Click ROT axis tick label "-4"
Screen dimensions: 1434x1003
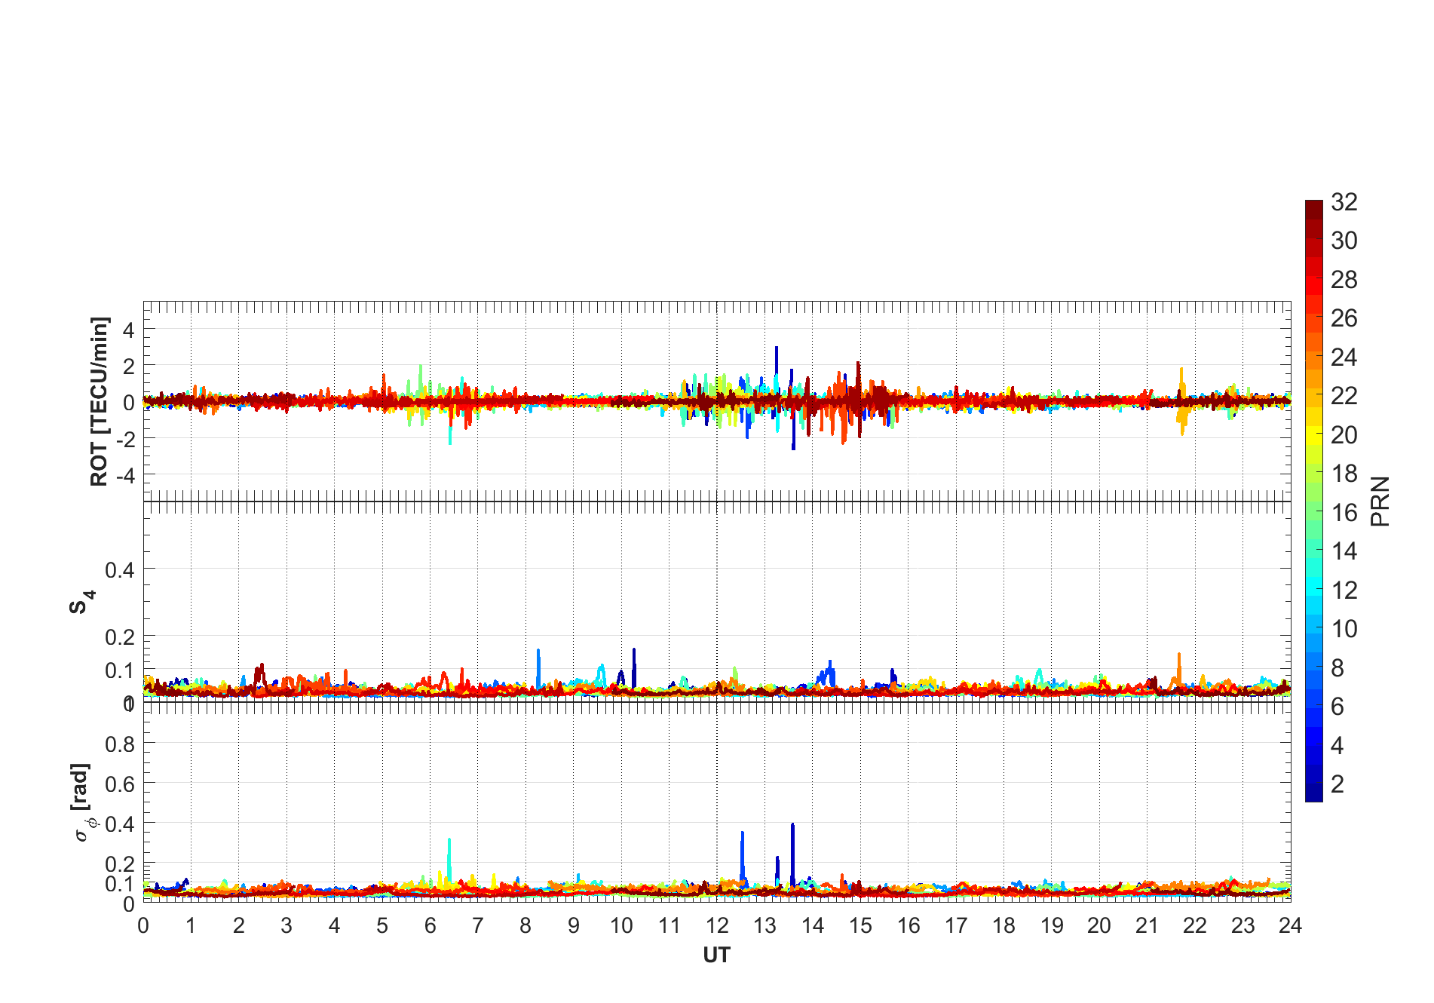click(x=125, y=476)
